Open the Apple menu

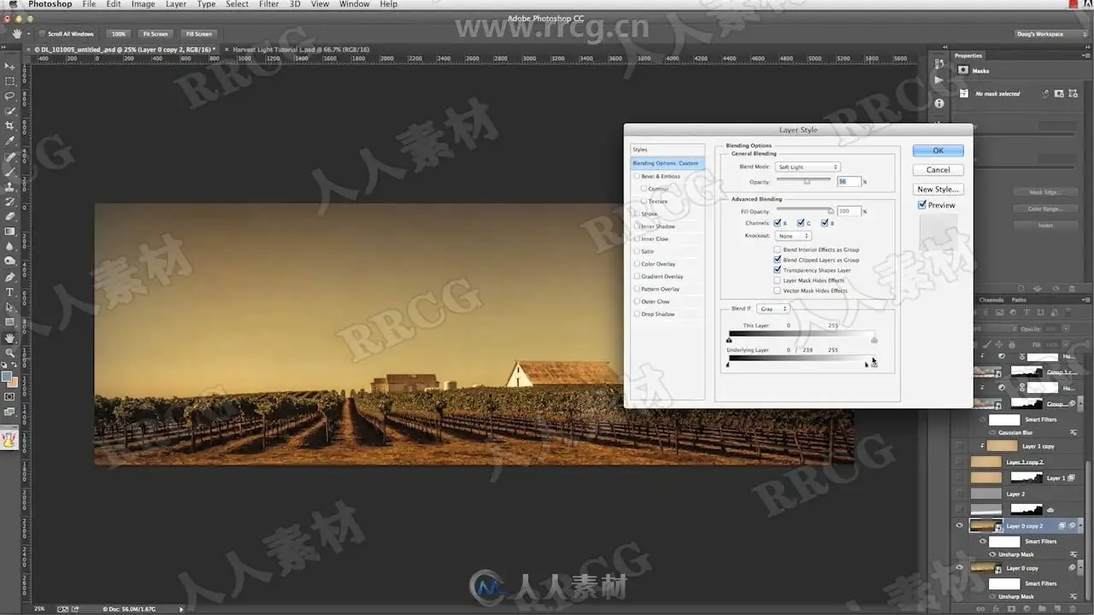[x=14, y=4]
